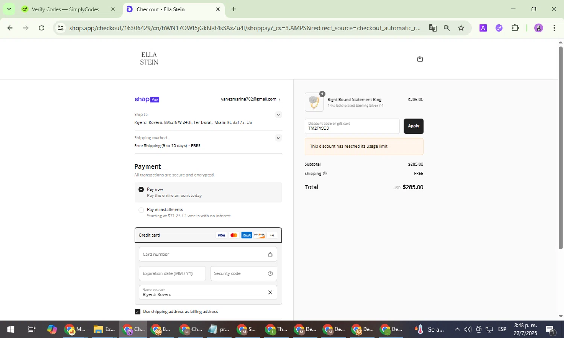Open the tab search dropdown arrow
This screenshot has height=338, width=564.
pyautogui.click(x=9, y=9)
